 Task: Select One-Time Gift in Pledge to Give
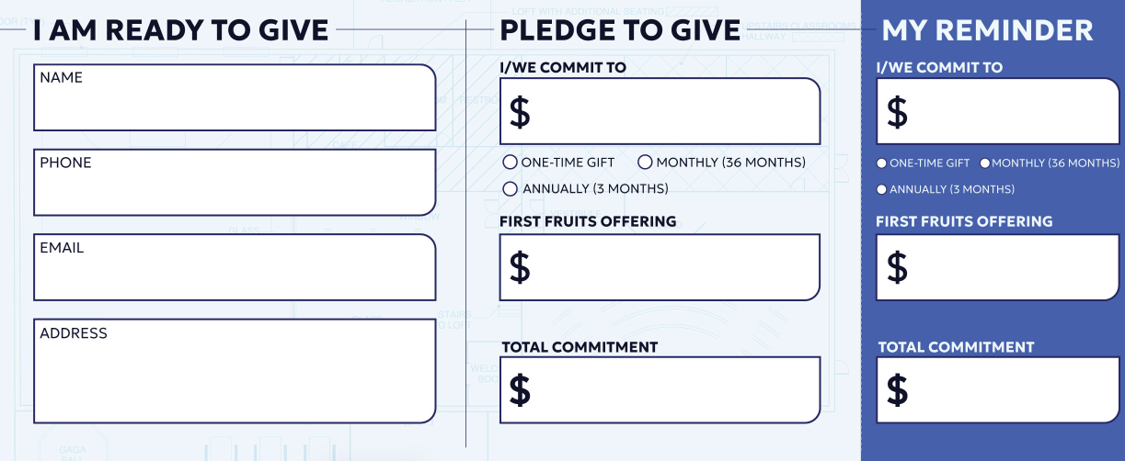tap(511, 163)
